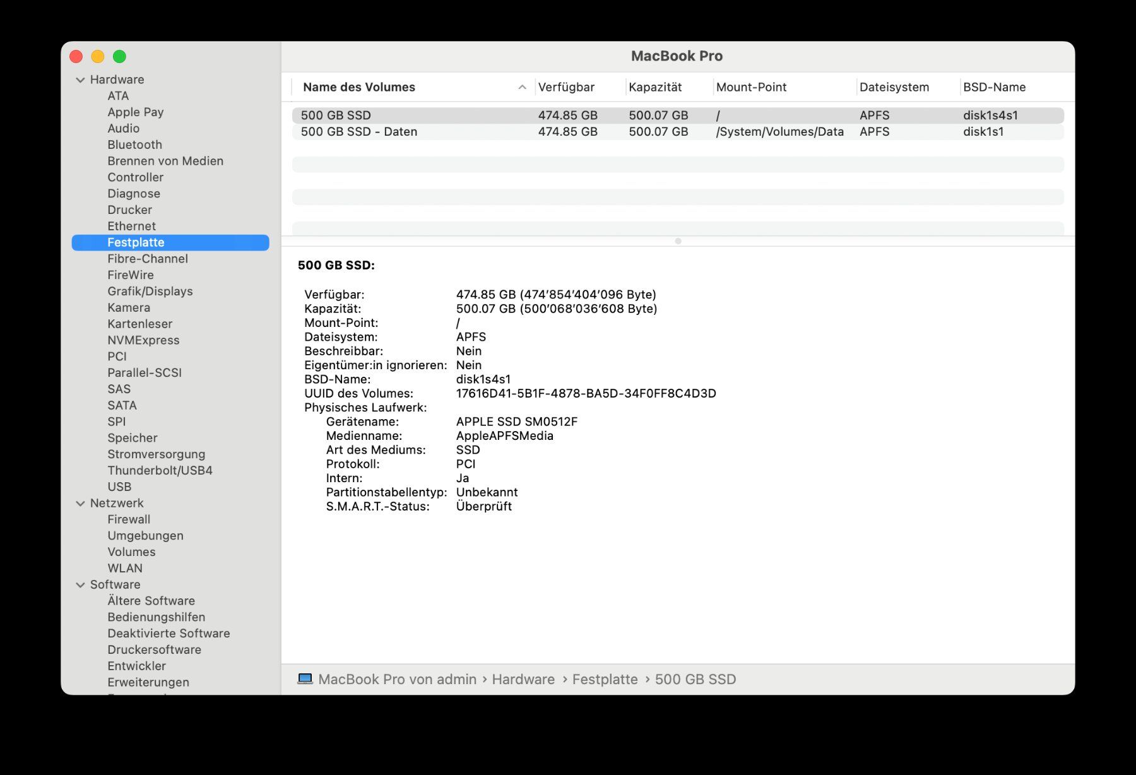1136x775 pixels.
Task: Select the highlighted Festplatte entry
Action: [x=170, y=242]
